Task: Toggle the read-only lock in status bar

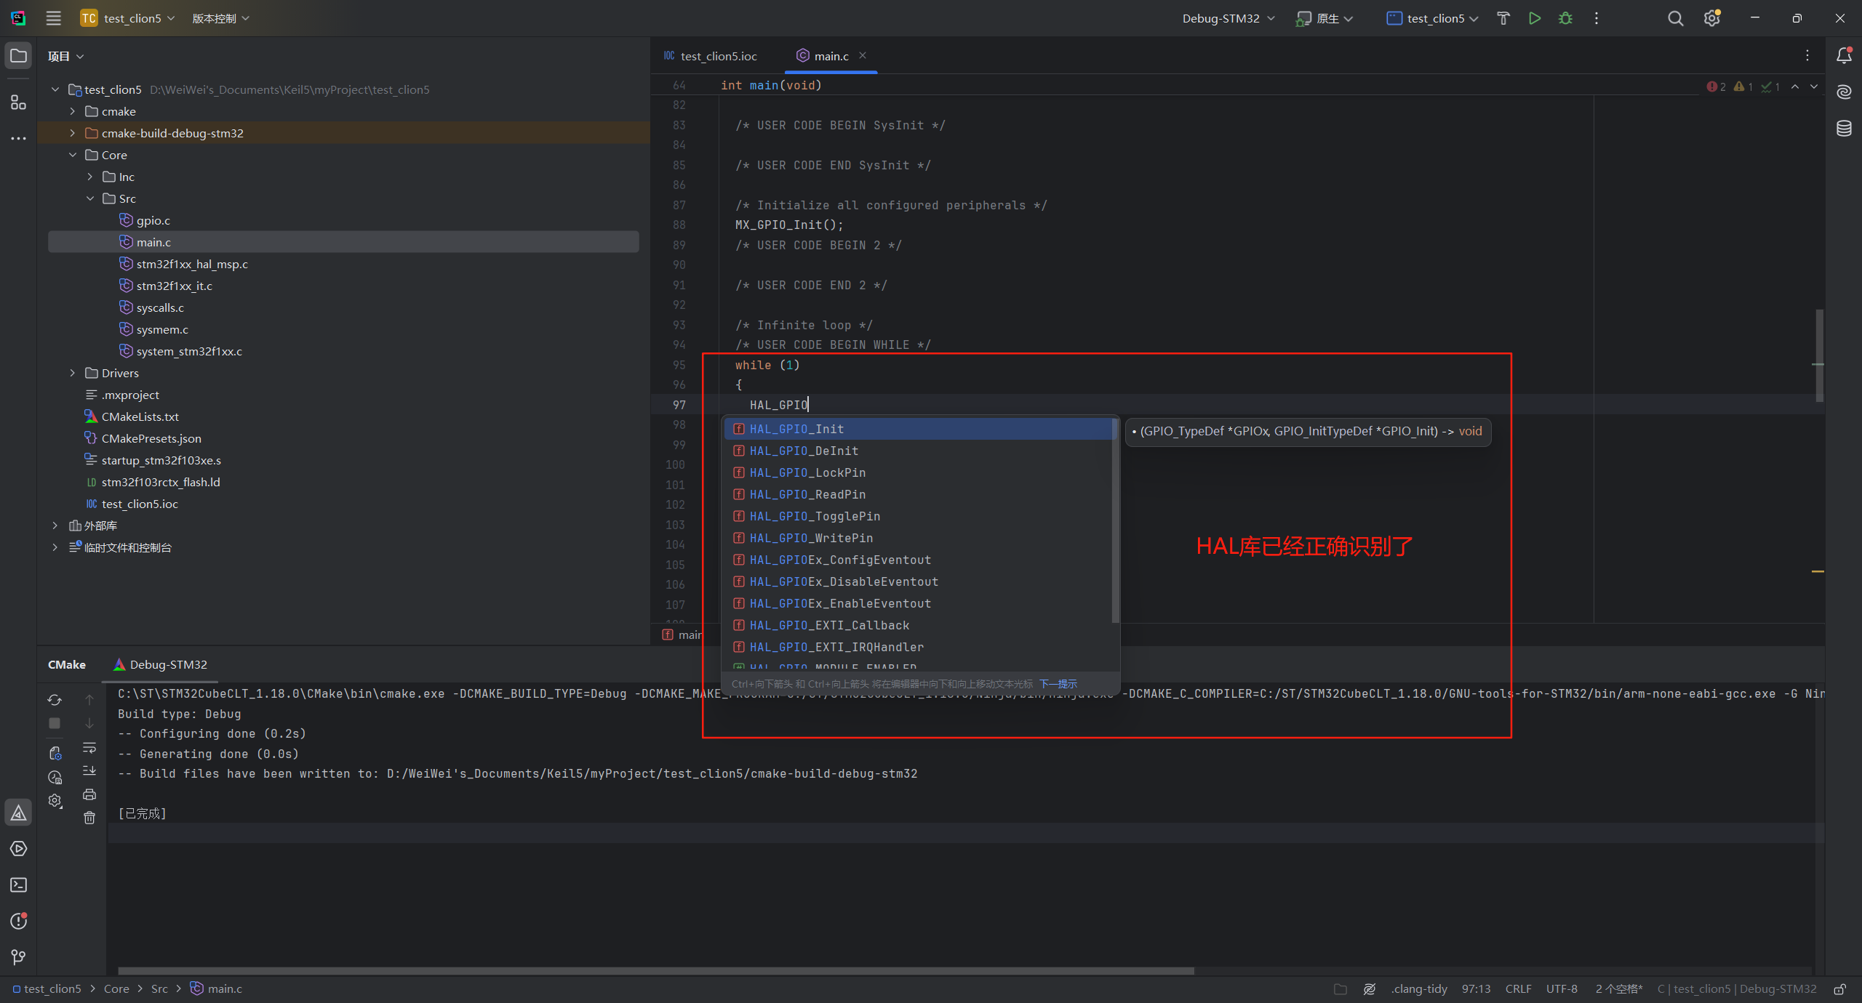Action: (x=1839, y=989)
